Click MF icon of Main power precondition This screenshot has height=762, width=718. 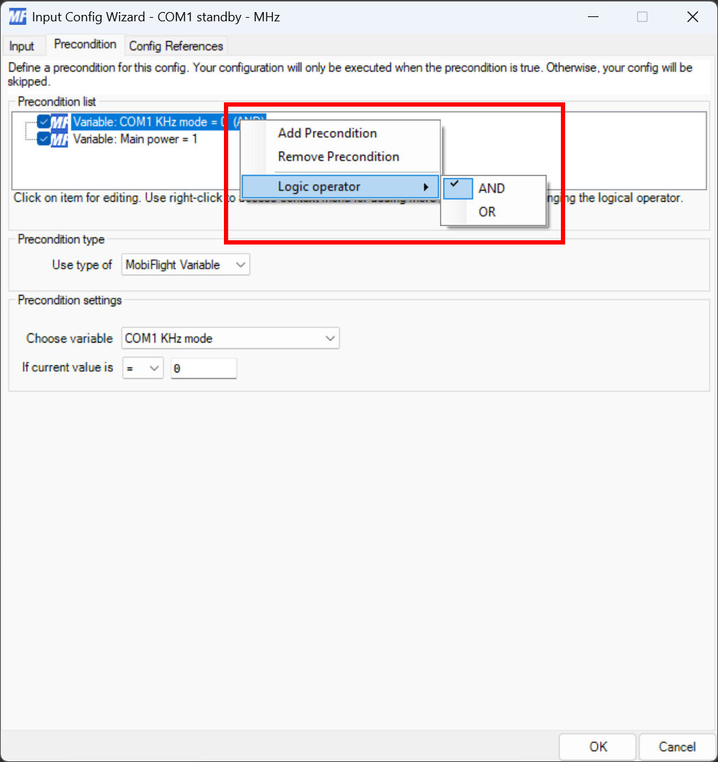click(59, 139)
